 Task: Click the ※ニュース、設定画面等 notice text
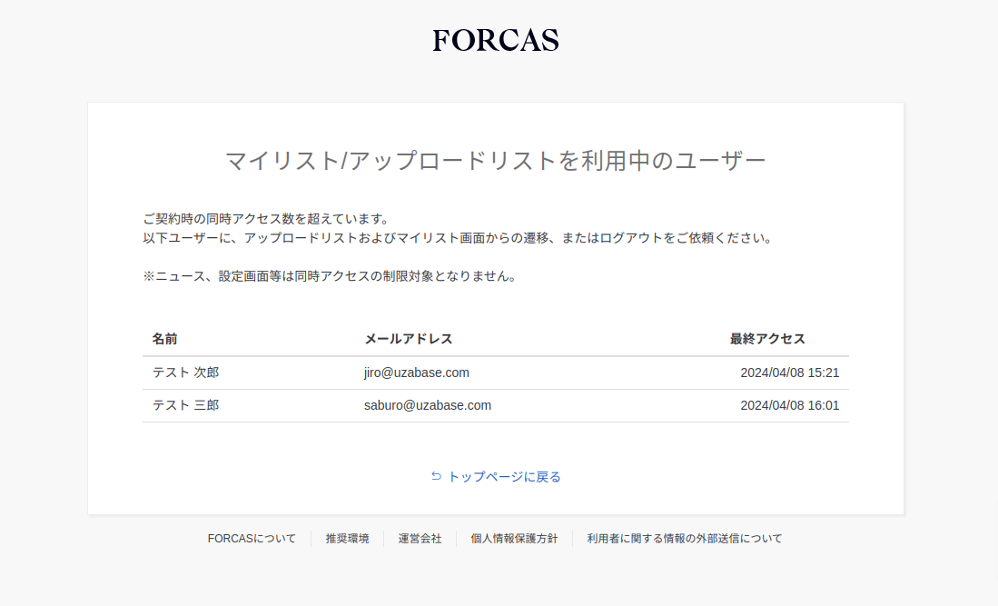[329, 276]
